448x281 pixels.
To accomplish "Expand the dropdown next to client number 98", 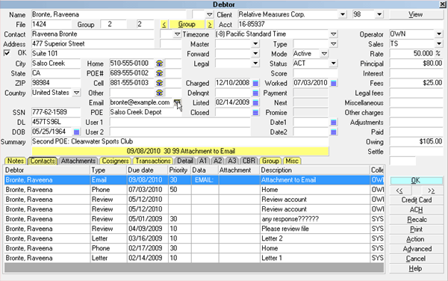I will coord(379,14).
